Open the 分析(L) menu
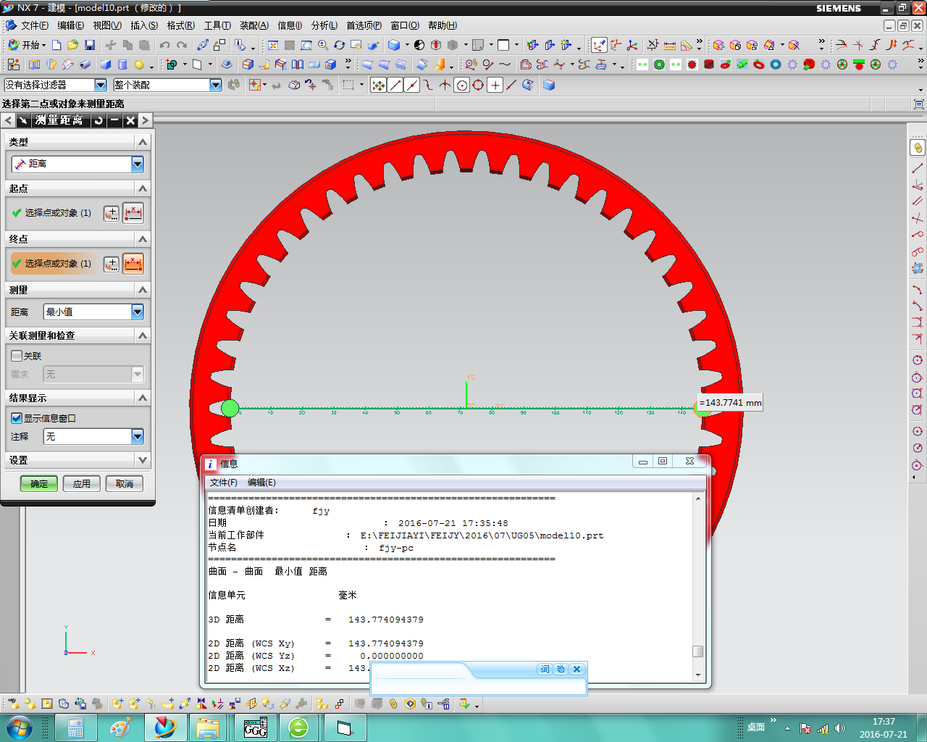 (324, 25)
